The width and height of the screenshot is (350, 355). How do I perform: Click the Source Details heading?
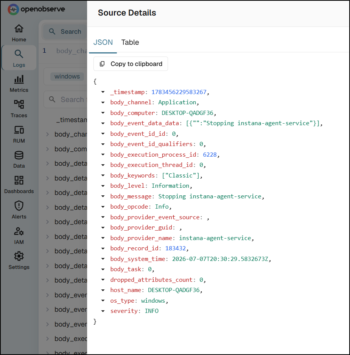(127, 13)
